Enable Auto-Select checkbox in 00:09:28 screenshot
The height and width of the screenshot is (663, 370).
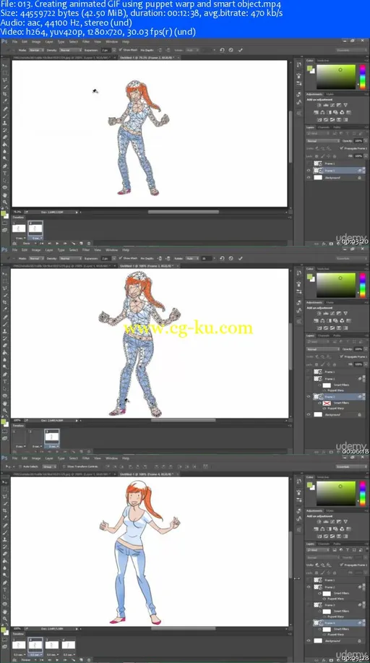20,467
